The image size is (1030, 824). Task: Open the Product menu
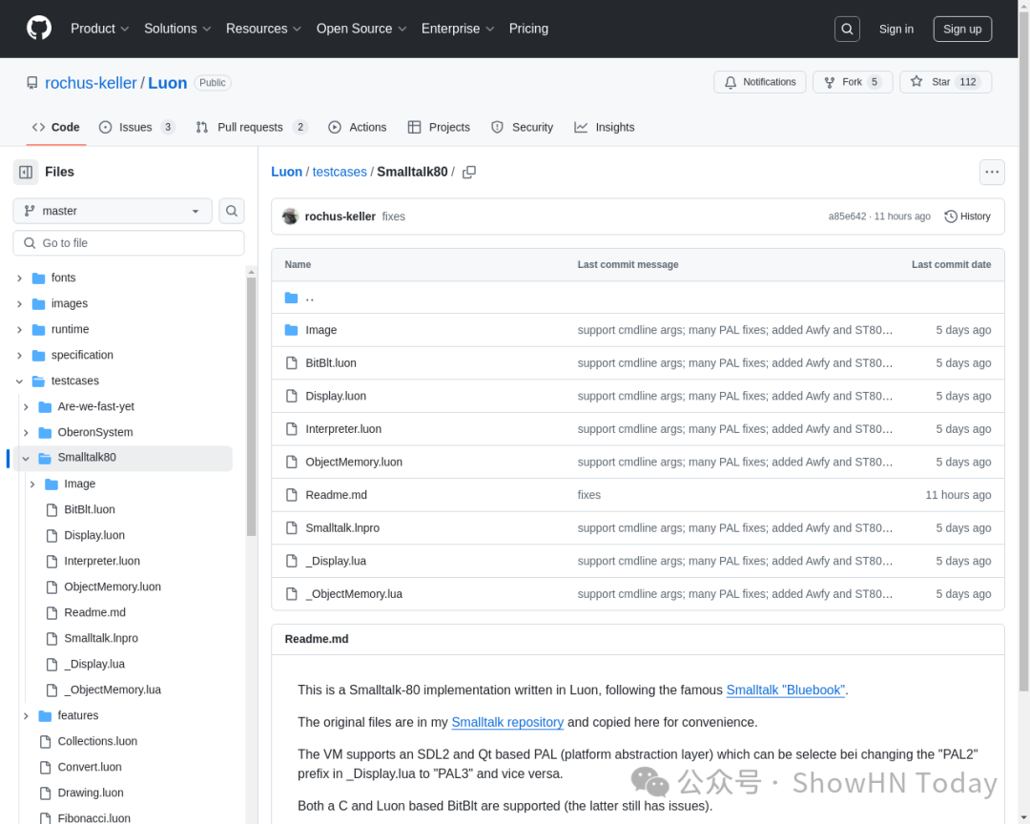99,29
